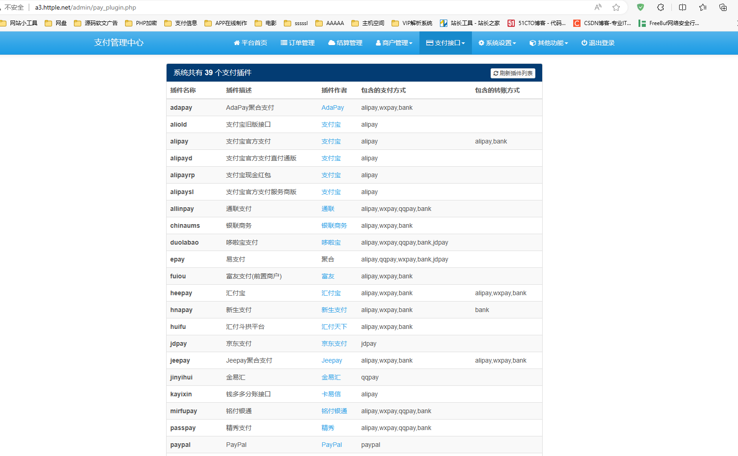Click 包含的转账方式 column header
Viewport: 738px width, 456px height.
coord(497,91)
